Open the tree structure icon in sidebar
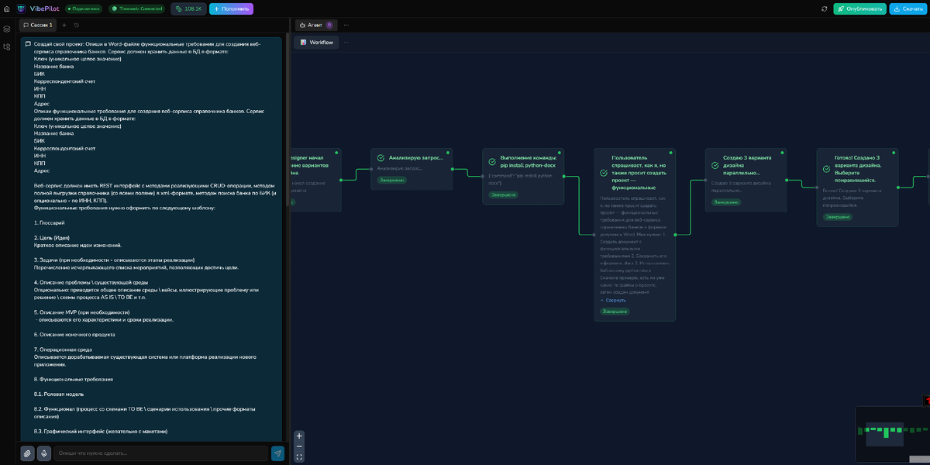The image size is (930, 465). point(7,46)
